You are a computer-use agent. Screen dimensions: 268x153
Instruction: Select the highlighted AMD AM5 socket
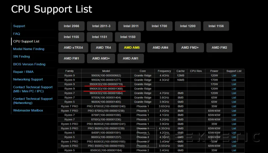[132, 47]
